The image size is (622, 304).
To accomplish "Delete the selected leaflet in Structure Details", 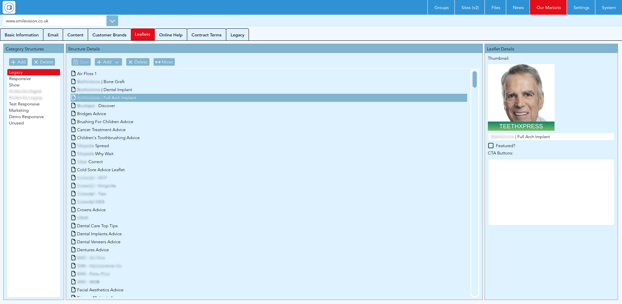I will pos(138,62).
